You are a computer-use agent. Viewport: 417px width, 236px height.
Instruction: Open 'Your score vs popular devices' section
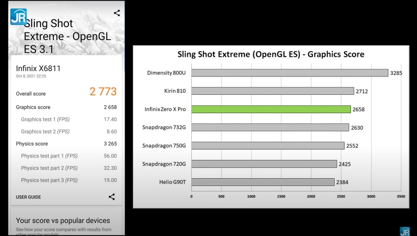[63, 220]
